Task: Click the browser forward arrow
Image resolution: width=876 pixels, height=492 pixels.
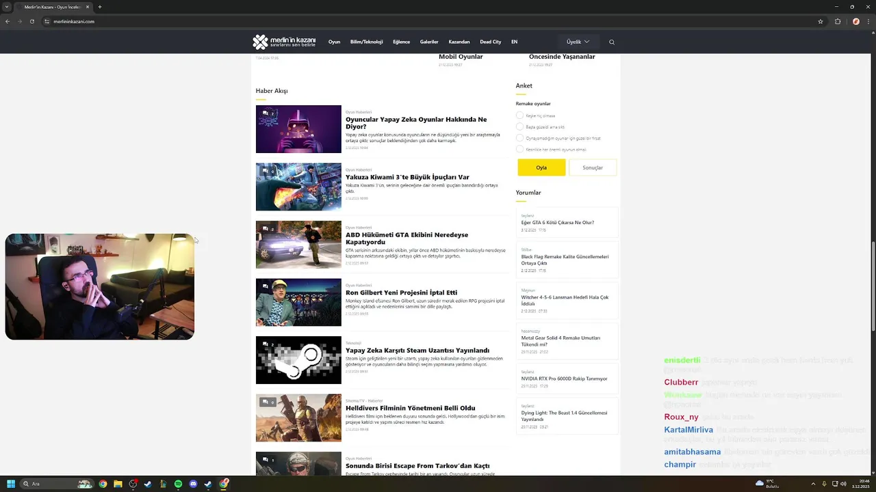Action: click(19, 21)
